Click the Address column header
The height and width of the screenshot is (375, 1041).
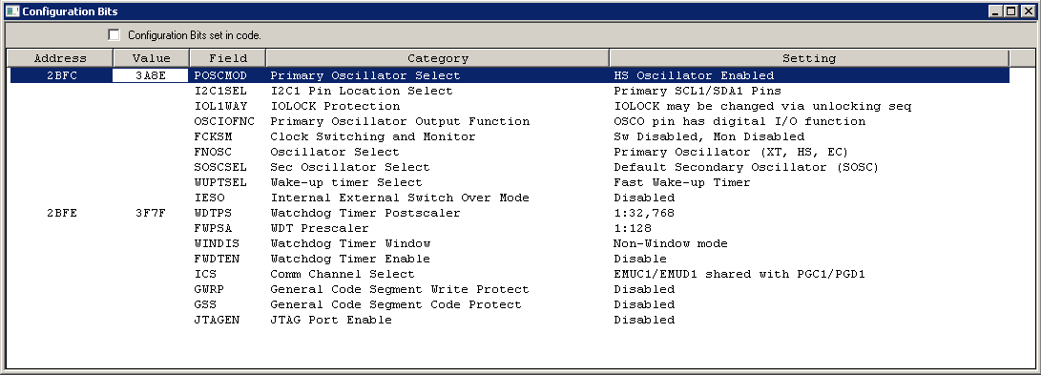(60, 58)
